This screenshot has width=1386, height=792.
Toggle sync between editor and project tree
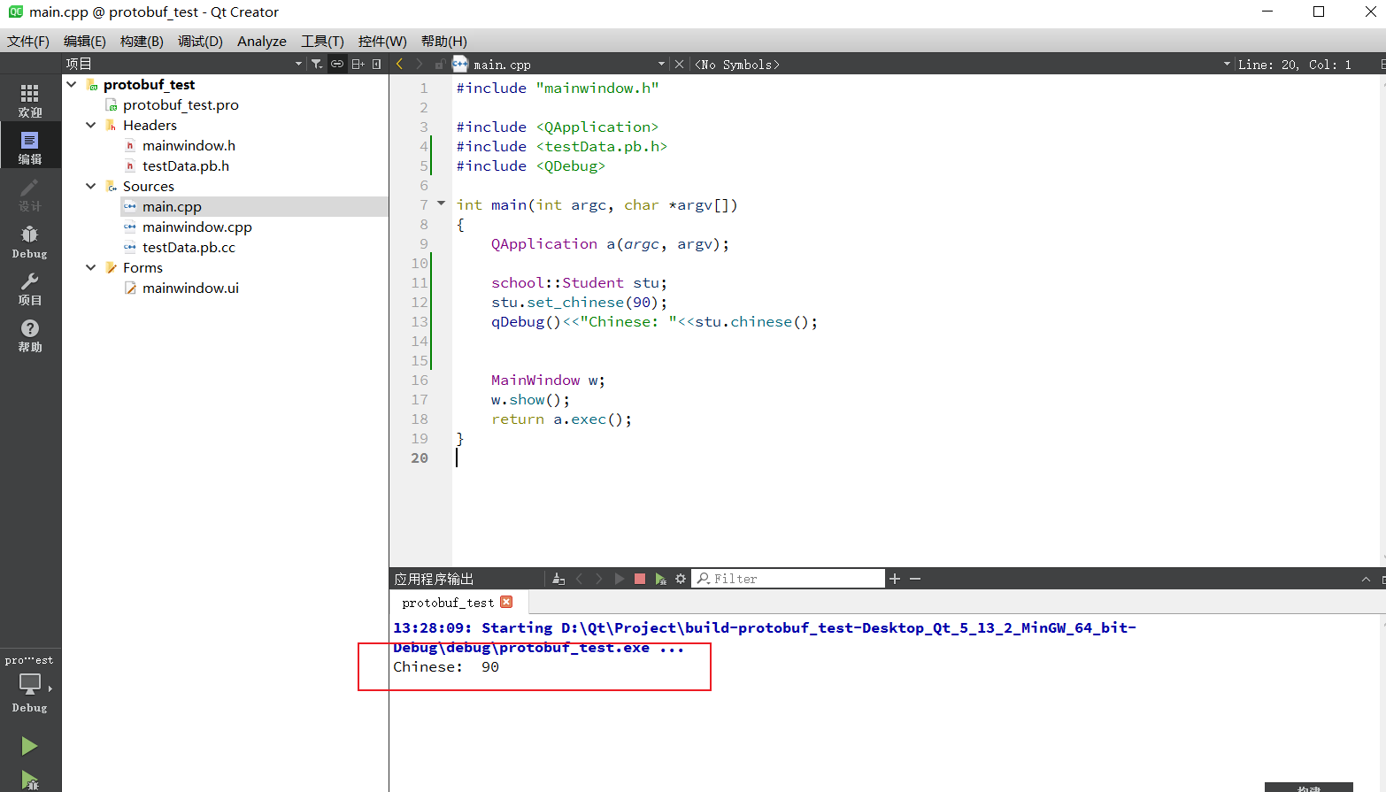(x=336, y=63)
